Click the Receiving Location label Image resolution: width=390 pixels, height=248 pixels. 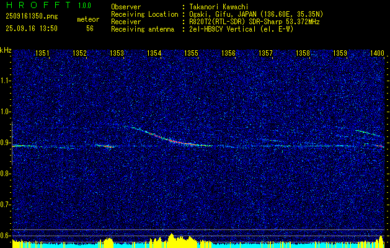tap(144, 14)
